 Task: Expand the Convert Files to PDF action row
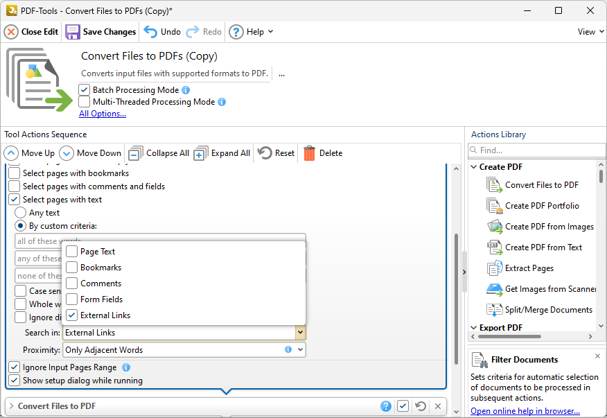pos(11,406)
